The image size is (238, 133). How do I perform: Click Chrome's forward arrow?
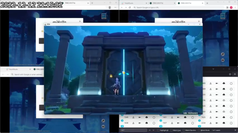(126, 7)
